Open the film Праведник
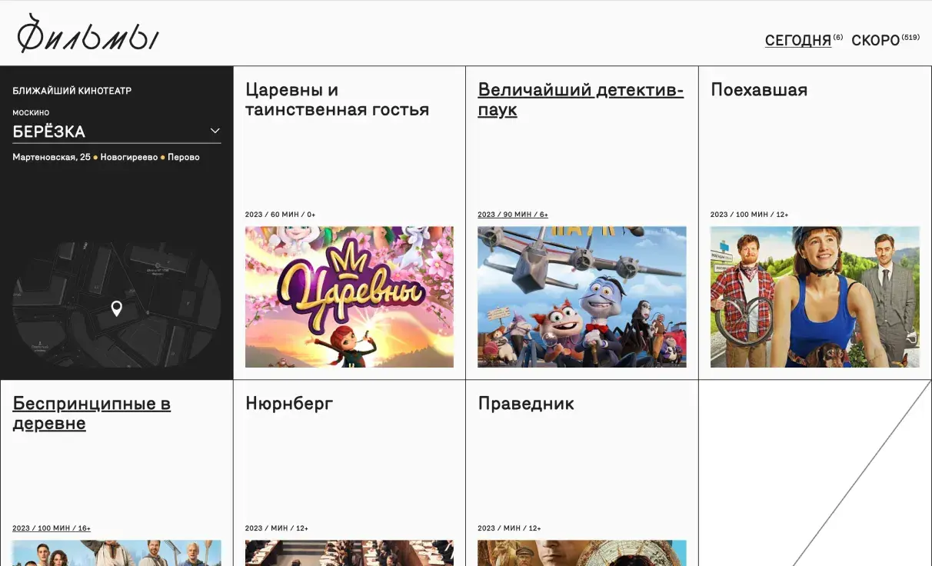 [526, 403]
